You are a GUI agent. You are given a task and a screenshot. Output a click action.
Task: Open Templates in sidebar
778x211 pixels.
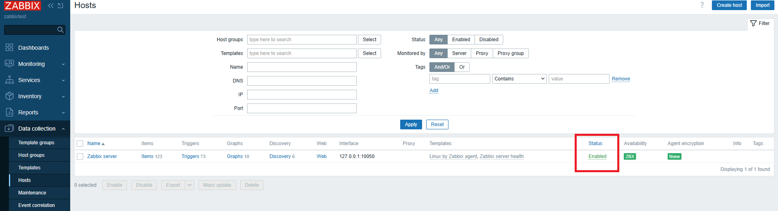tap(29, 168)
